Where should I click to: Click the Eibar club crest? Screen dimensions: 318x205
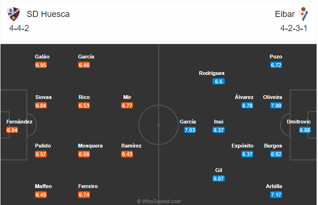tap(303, 14)
